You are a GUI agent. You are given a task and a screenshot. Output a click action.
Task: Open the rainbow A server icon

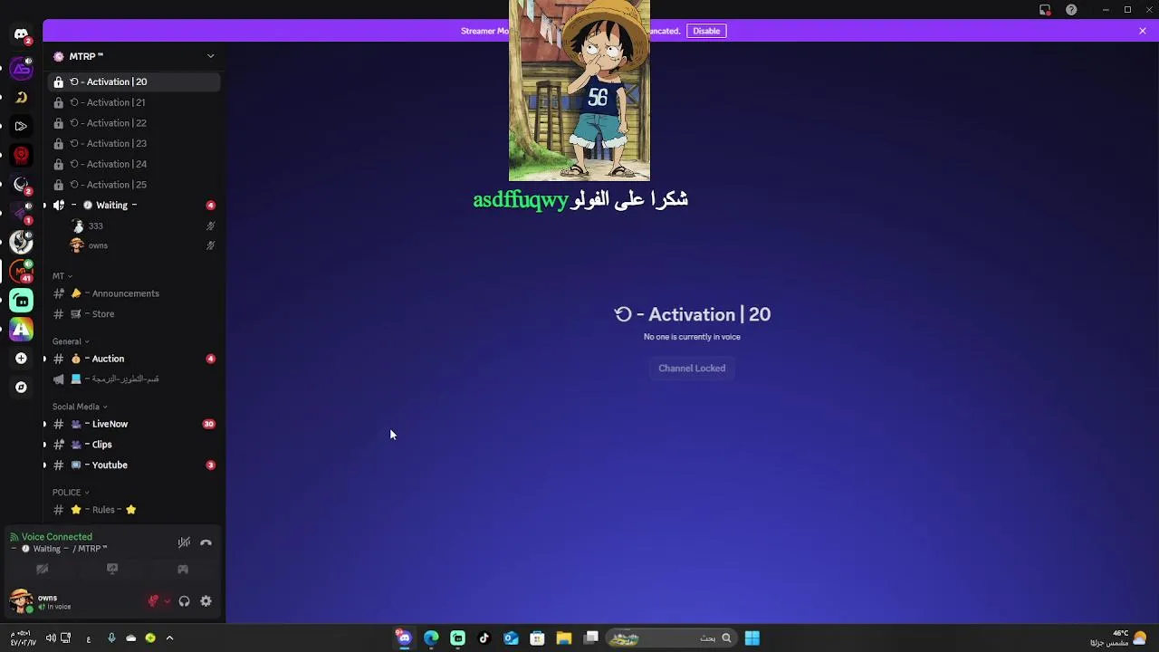(x=21, y=330)
